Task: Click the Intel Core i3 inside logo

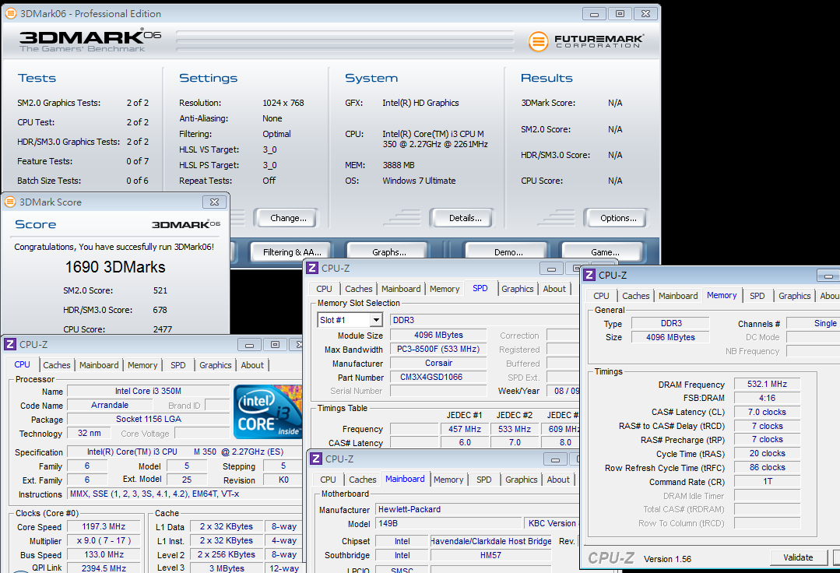Action: (x=268, y=412)
